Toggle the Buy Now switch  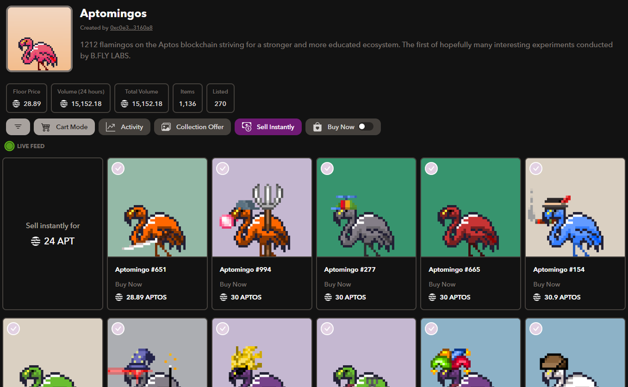pyautogui.click(x=365, y=127)
